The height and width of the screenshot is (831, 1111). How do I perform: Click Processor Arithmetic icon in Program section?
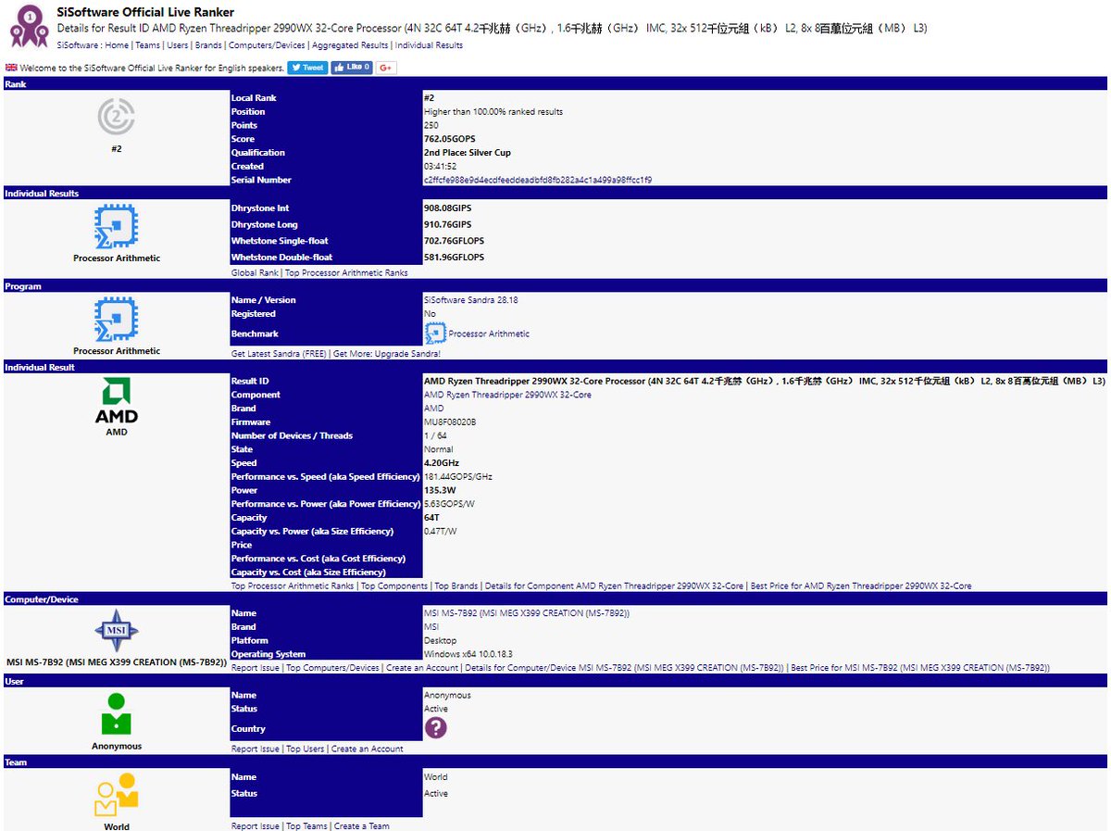tap(117, 320)
